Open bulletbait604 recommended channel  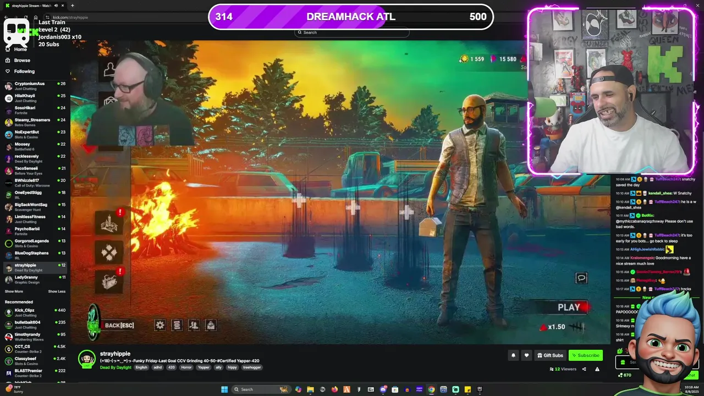(35, 324)
